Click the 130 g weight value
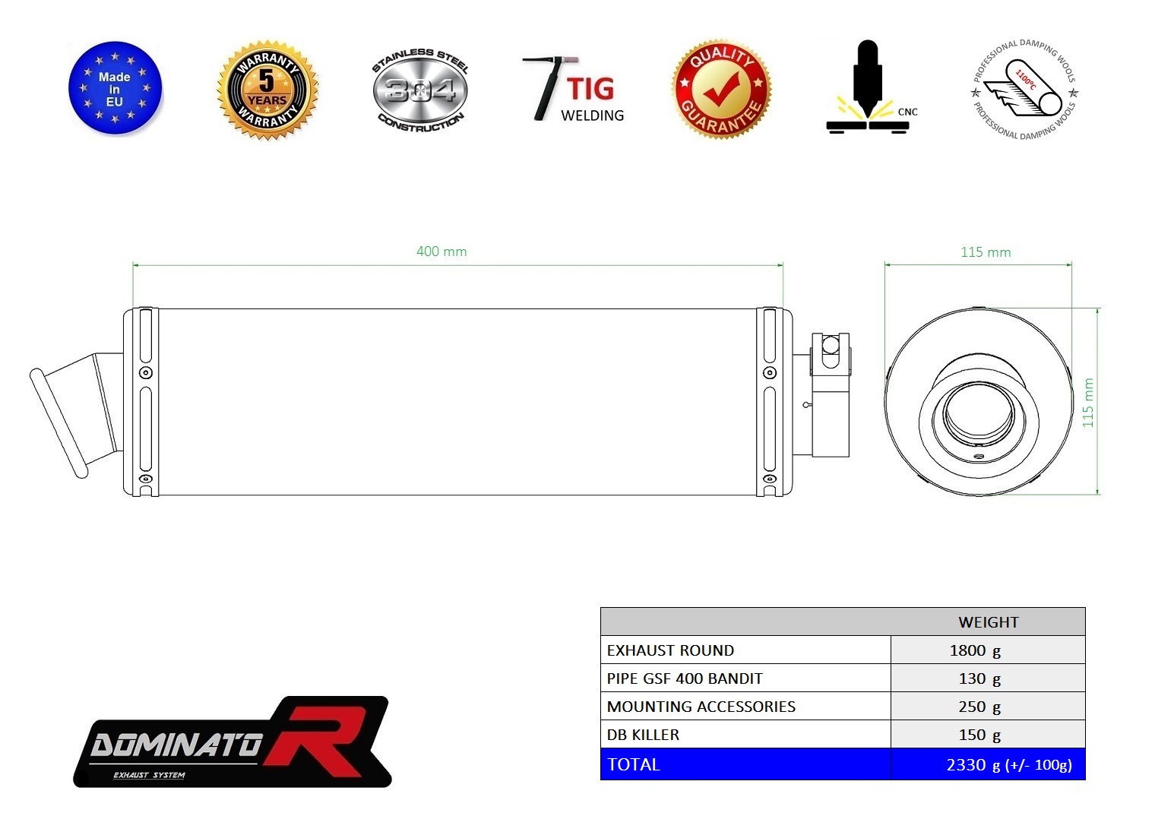 pos(979,678)
